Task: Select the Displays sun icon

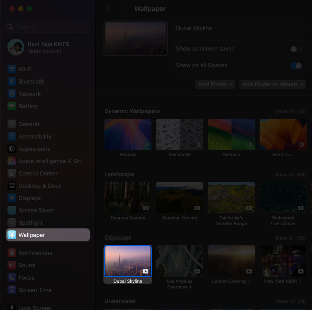Action: 12,198
